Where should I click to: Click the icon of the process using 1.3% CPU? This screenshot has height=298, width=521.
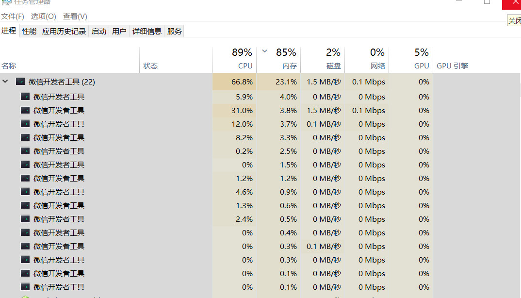tap(25, 205)
